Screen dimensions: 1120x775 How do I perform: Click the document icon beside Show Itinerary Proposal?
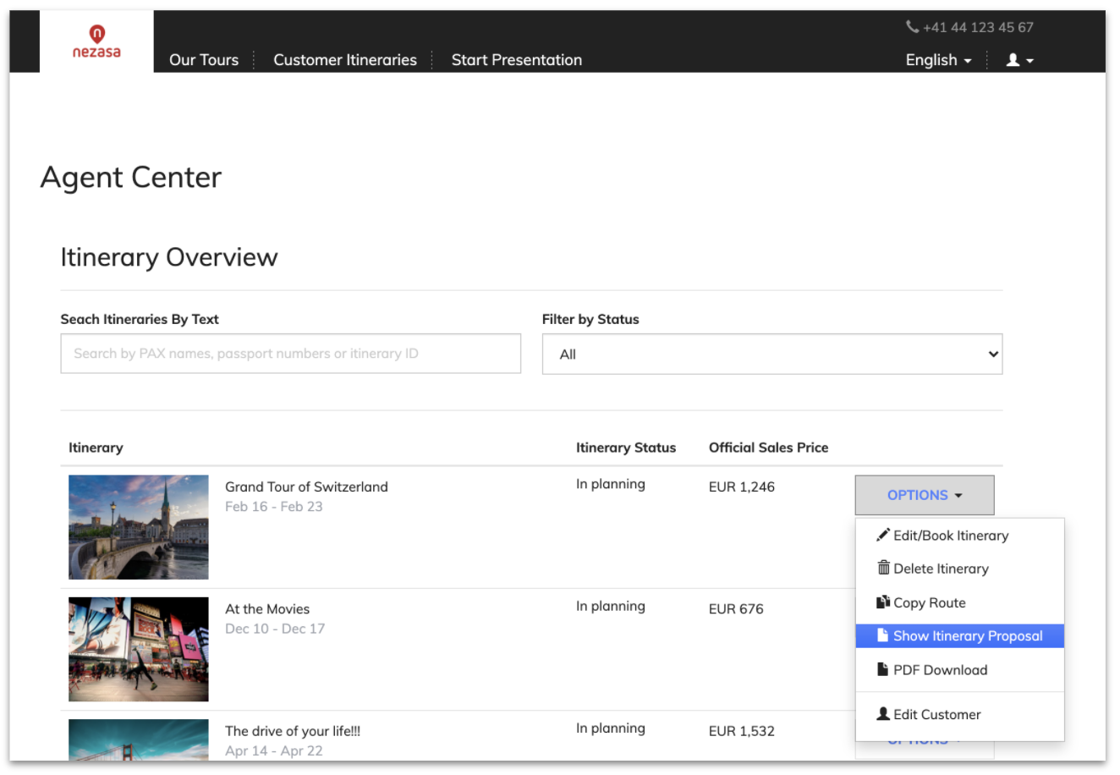pyautogui.click(x=882, y=635)
